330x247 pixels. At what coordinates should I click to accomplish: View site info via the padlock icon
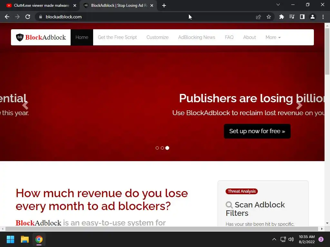(41, 17)
